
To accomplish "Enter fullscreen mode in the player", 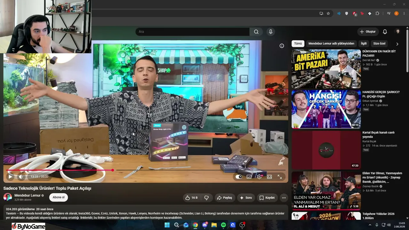I will coord(280,177).
